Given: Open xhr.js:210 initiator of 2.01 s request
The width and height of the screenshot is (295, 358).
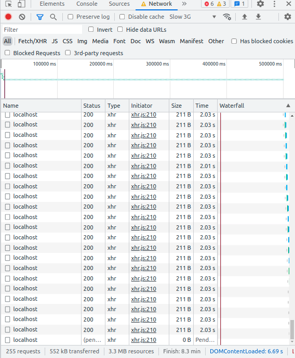Looking at the screenshot, I should pos(143,166).
